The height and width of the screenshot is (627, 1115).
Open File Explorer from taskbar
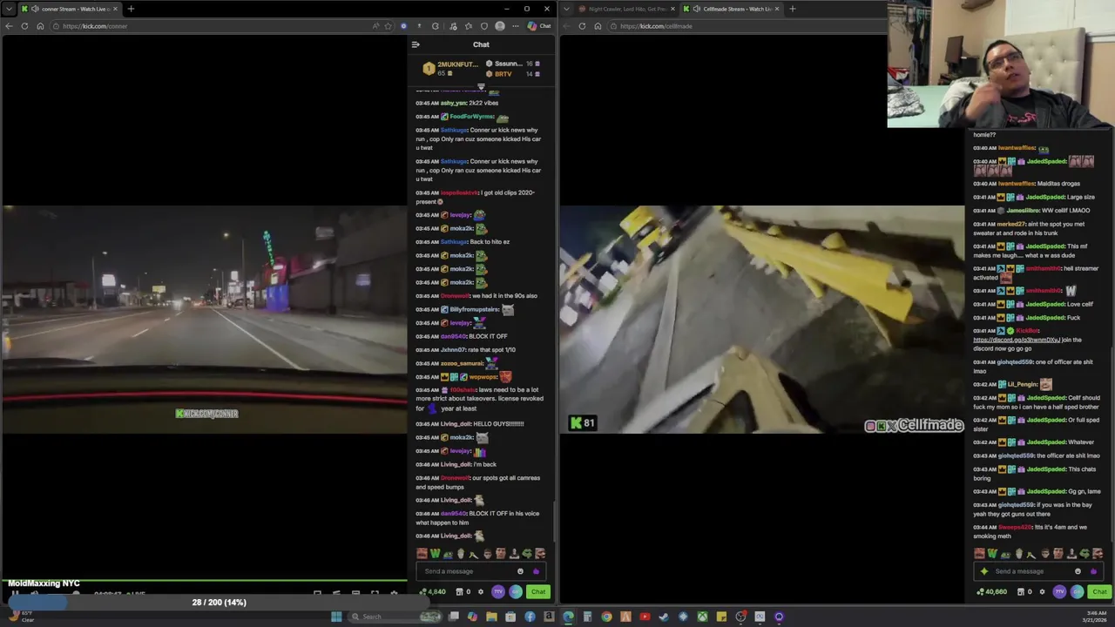[x=491, y=617]
